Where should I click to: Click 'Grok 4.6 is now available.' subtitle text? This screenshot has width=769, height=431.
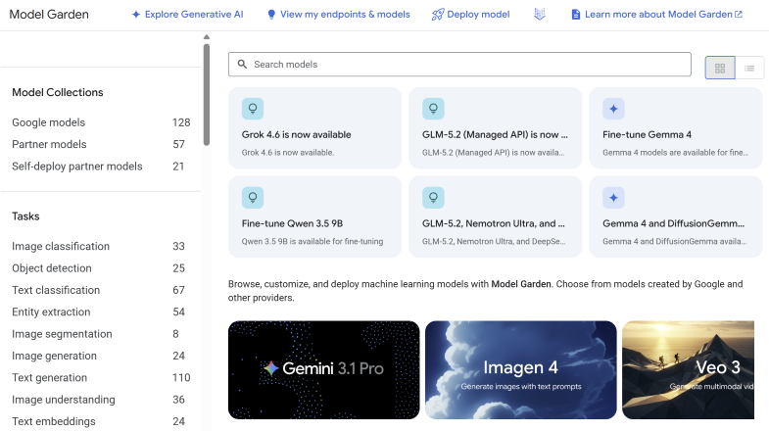coord(288,153)
